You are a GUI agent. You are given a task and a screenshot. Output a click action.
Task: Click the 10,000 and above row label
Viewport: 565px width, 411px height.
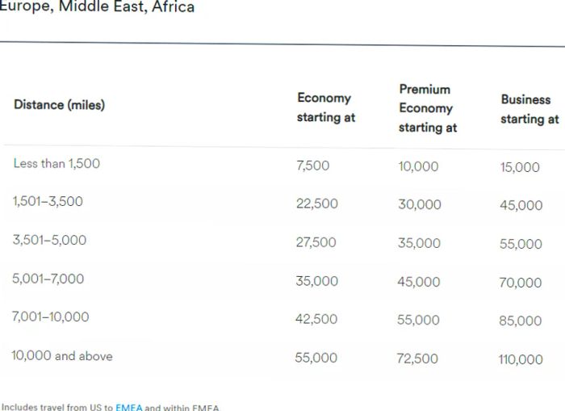click(x=62, y=356)
